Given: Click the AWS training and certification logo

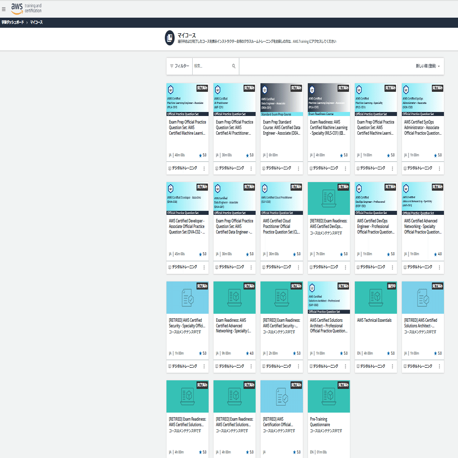Looking at the screenshot, I should [x=26, y=9].
